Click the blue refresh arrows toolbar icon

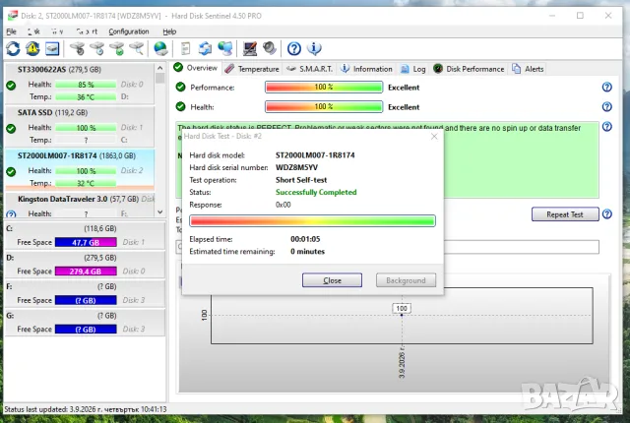tap(13, 48)
